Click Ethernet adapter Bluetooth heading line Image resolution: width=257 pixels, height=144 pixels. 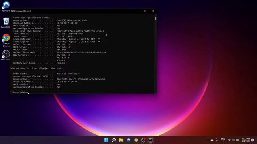(x=36, y=68)
